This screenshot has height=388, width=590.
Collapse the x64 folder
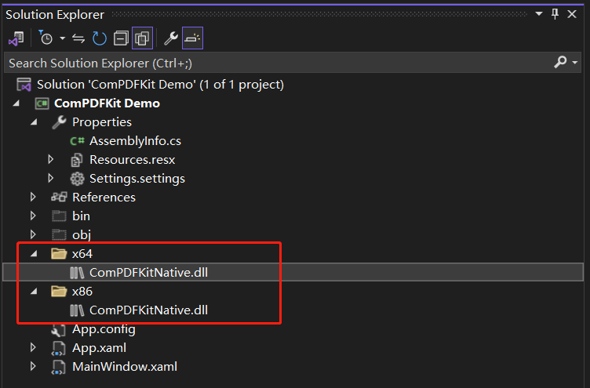(x=34, y=253)
